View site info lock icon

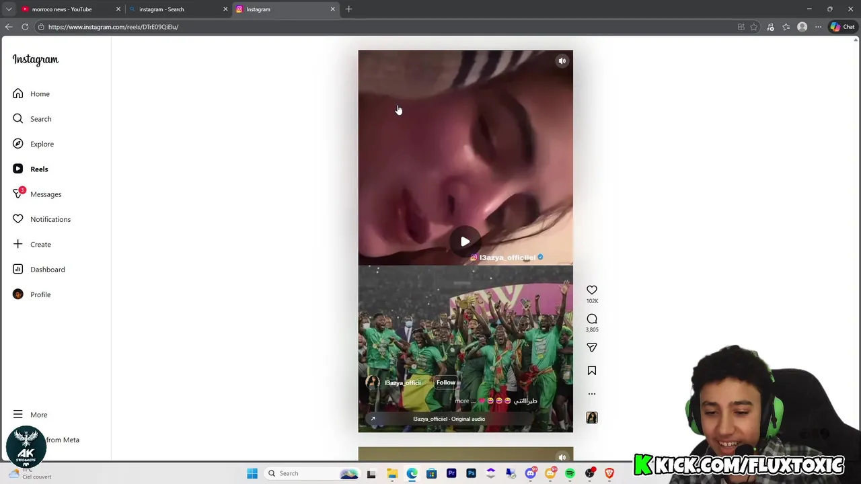click(x=41, y=27)
